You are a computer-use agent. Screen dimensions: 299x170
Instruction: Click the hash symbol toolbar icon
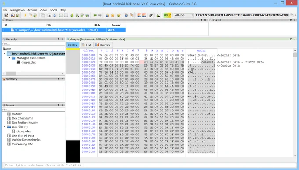coord(151,15)
